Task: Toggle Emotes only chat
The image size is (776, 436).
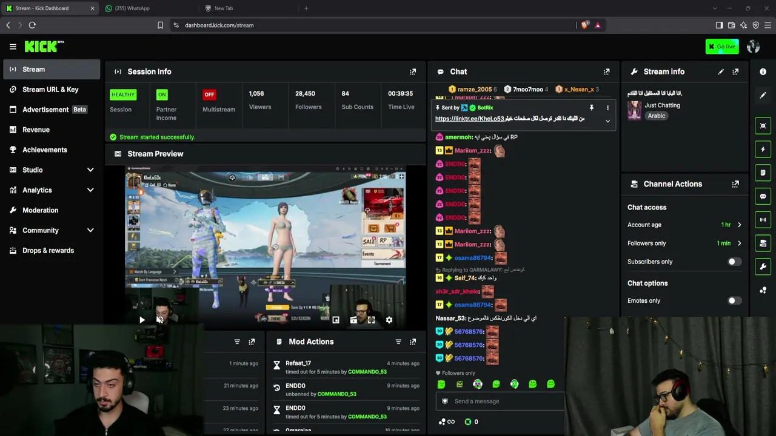Action: [x=734, y=300]
